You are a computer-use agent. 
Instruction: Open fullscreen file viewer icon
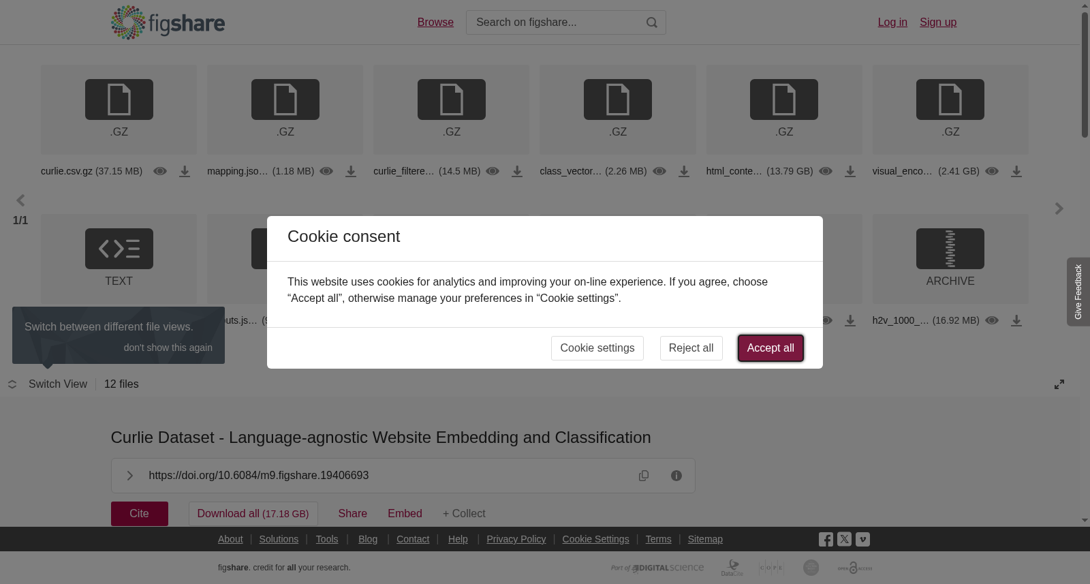pyautogui.click(x=1059, y=384)
